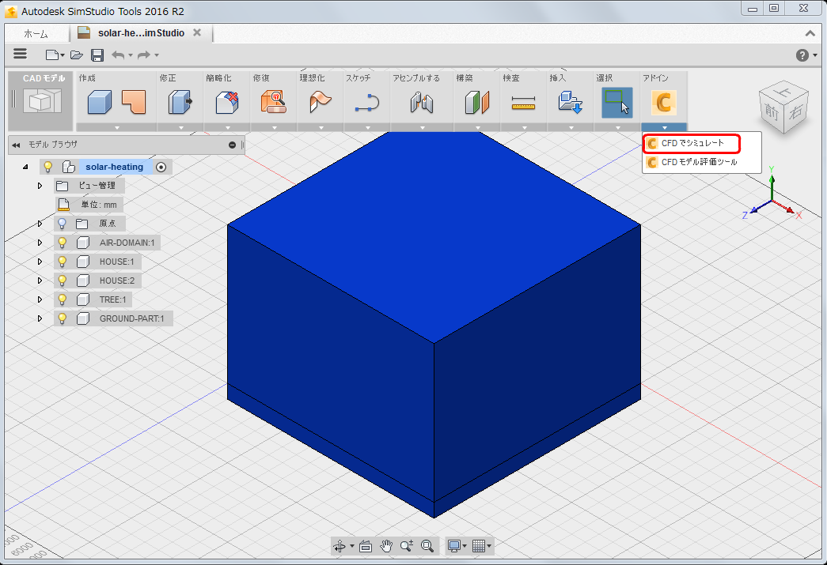Viewport: 827px width, 565px height.
Task: Choose CFD でシミュレート from the menu
Action: pyautogui.click(x=692, y=143)
